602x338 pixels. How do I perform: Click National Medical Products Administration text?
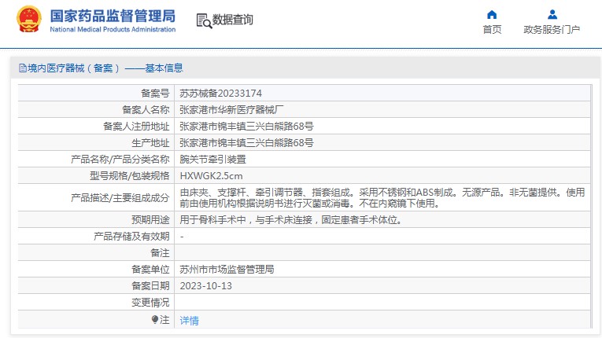pyautogui.click(x=113, y=30)
